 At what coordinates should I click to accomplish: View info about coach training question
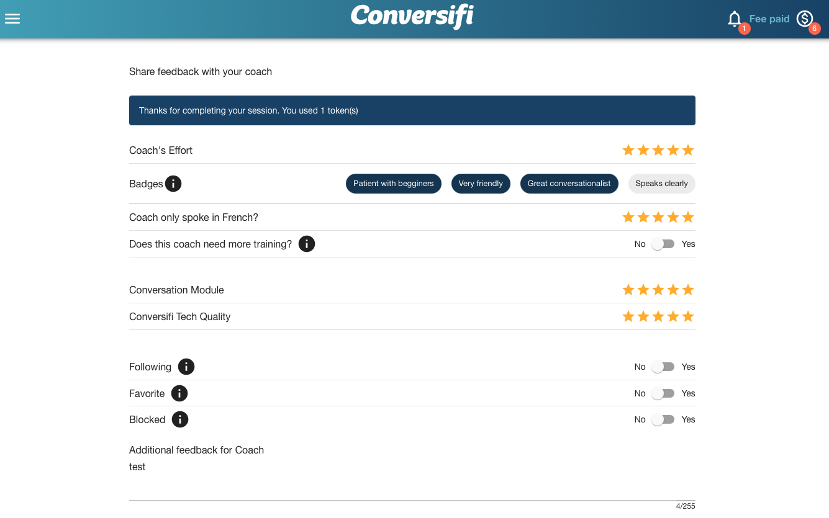(306, 244)
